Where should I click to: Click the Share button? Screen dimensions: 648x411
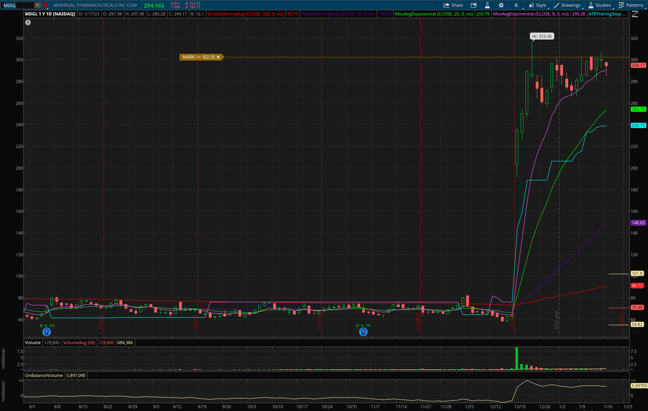coord(453,5)
